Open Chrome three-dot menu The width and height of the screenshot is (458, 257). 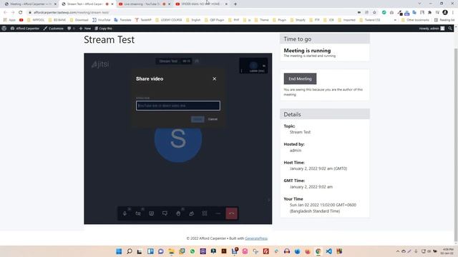pos(453,13)
